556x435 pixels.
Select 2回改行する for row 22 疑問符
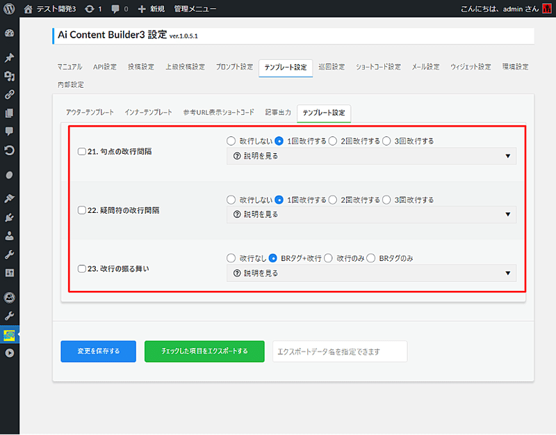point(333,200)
